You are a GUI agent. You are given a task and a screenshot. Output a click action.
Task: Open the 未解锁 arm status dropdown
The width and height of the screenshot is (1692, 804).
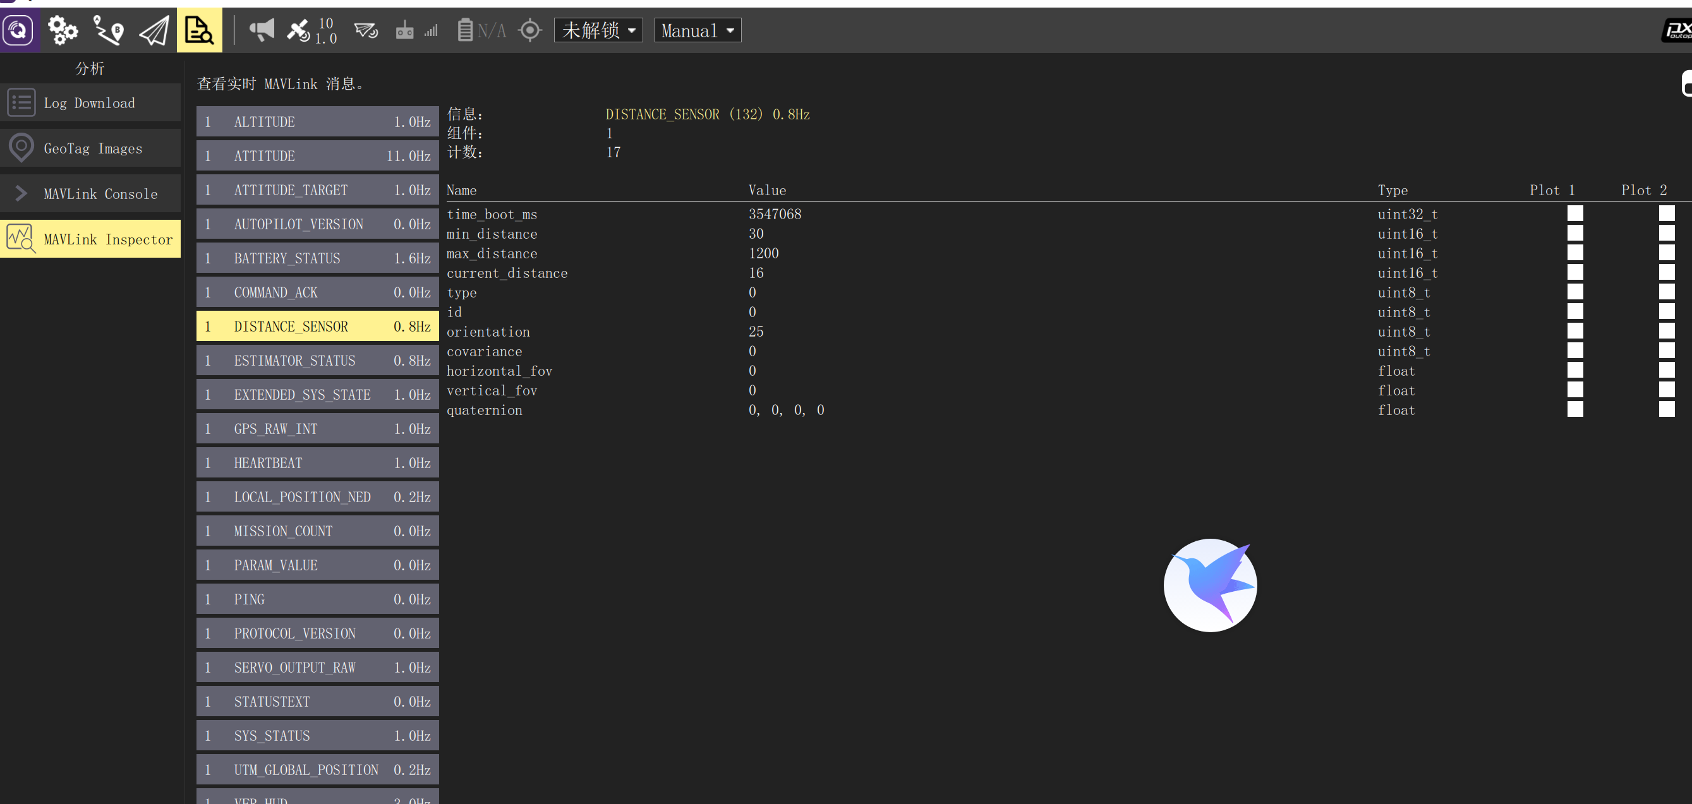(x=598, y=30)
